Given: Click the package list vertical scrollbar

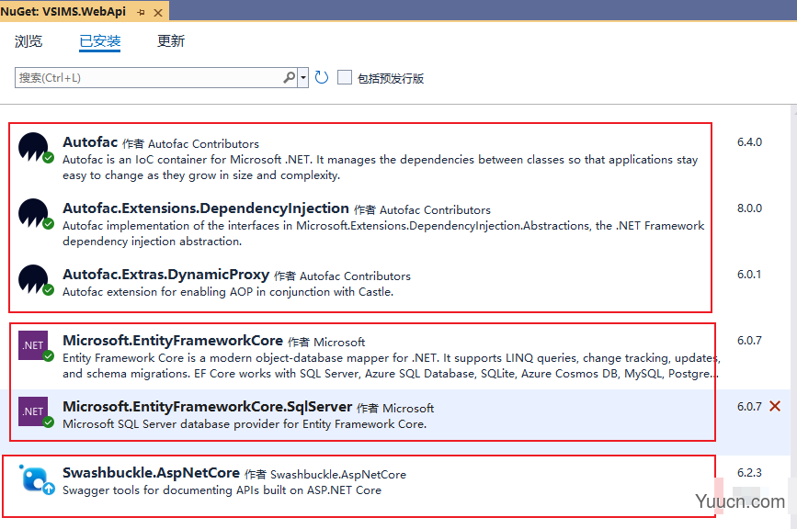Looking at the screenshot, I should 793,315.
